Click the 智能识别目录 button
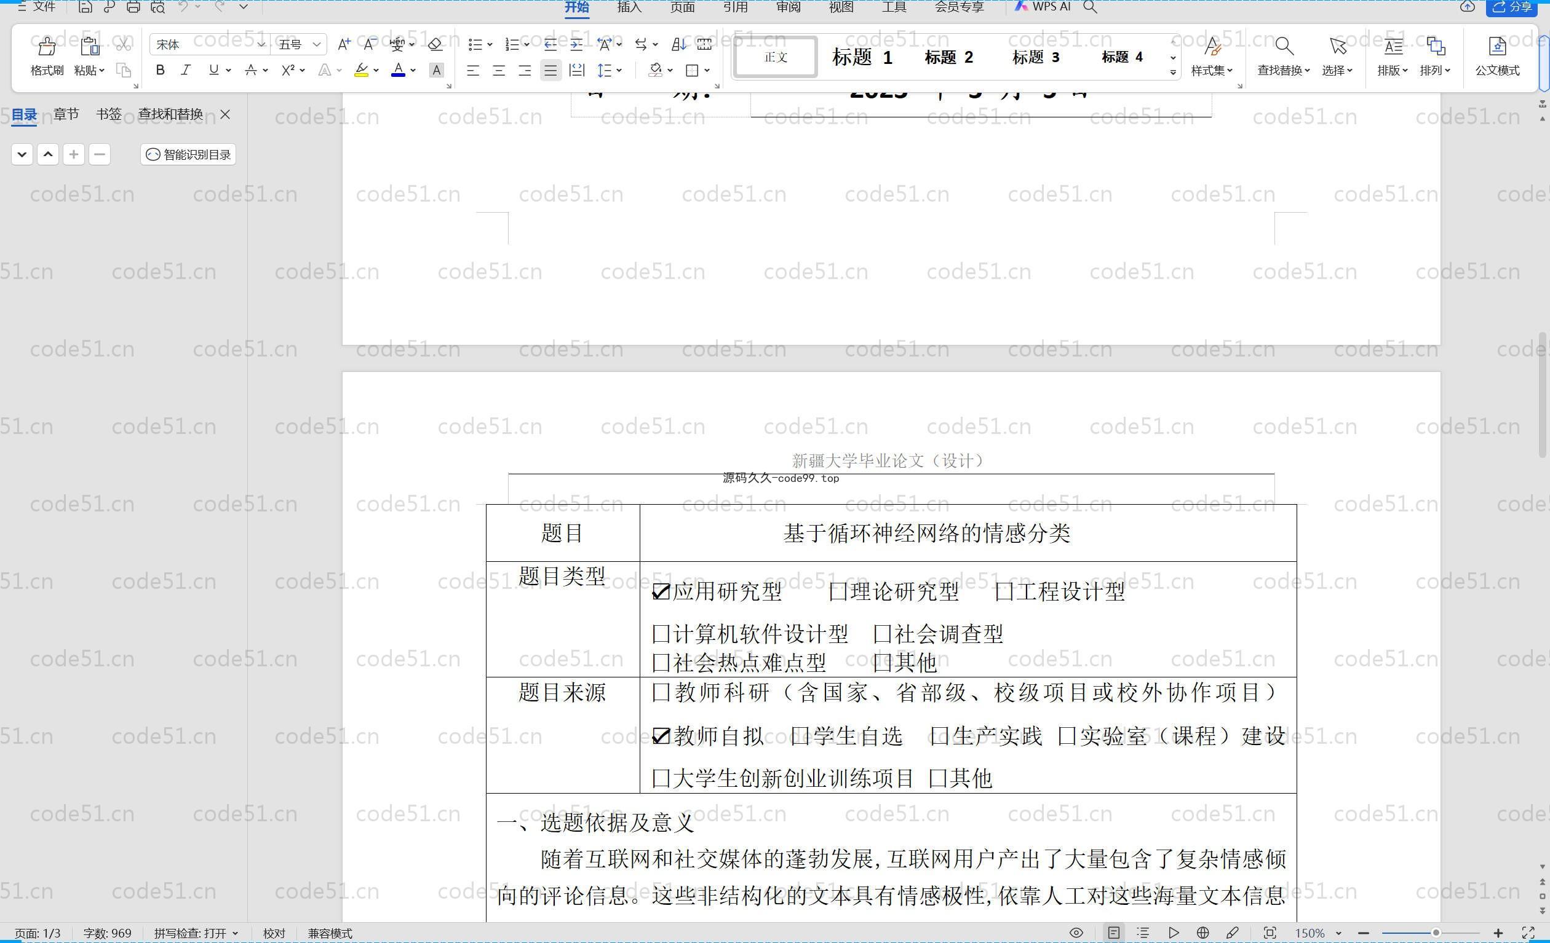Viewport: 1550px width, 943px height. [188, 155]
